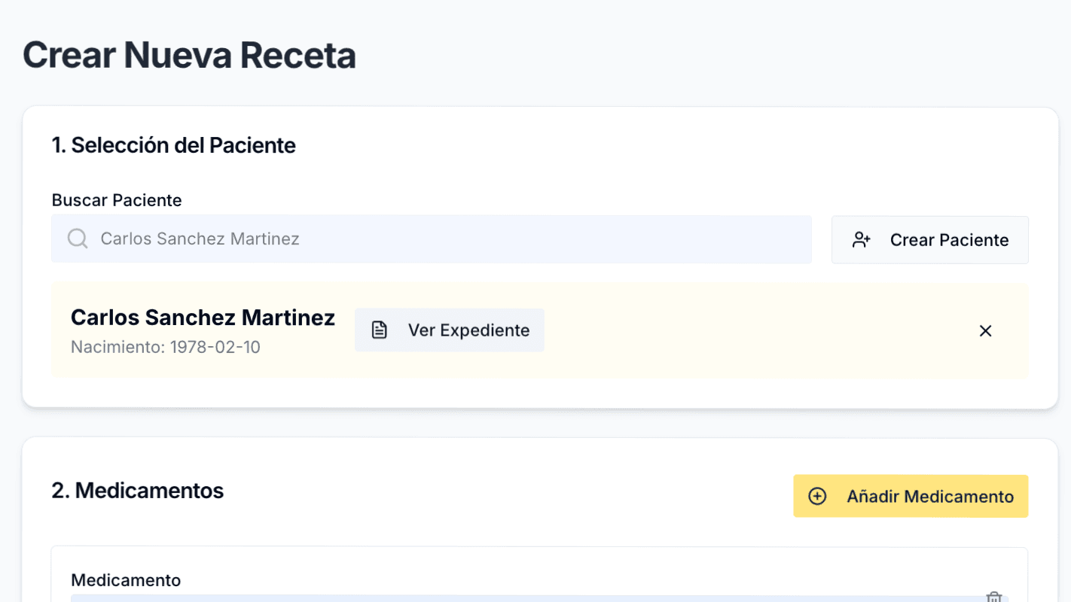Click the Nacimiento: 1978-02-10 birth date text
This screenshot has width=1071, height=602.
point(165,347)
